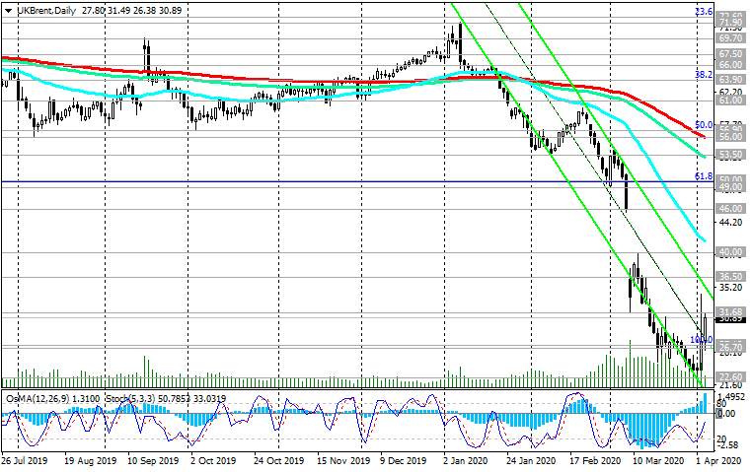The height and width of the screenshot is (472, 751).
Task: Click the 50.0 Fibonacci level label
Action: pos(704,125)
